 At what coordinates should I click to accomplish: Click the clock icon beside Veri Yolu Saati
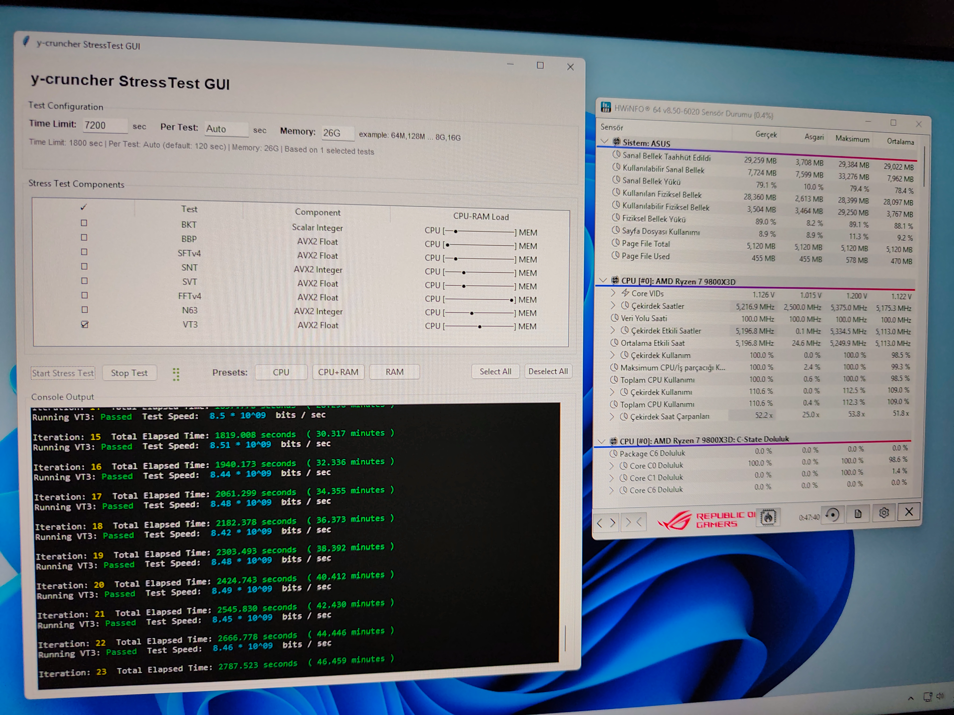click(615, 318)
